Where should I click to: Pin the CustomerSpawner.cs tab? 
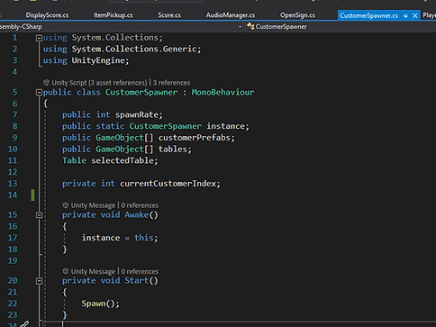pyautogui.click(x=405, y=15)
